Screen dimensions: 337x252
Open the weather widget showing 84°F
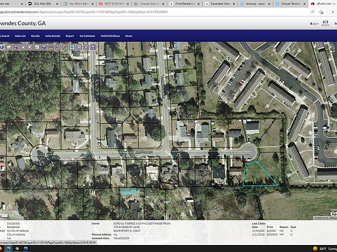coord(325,249)
